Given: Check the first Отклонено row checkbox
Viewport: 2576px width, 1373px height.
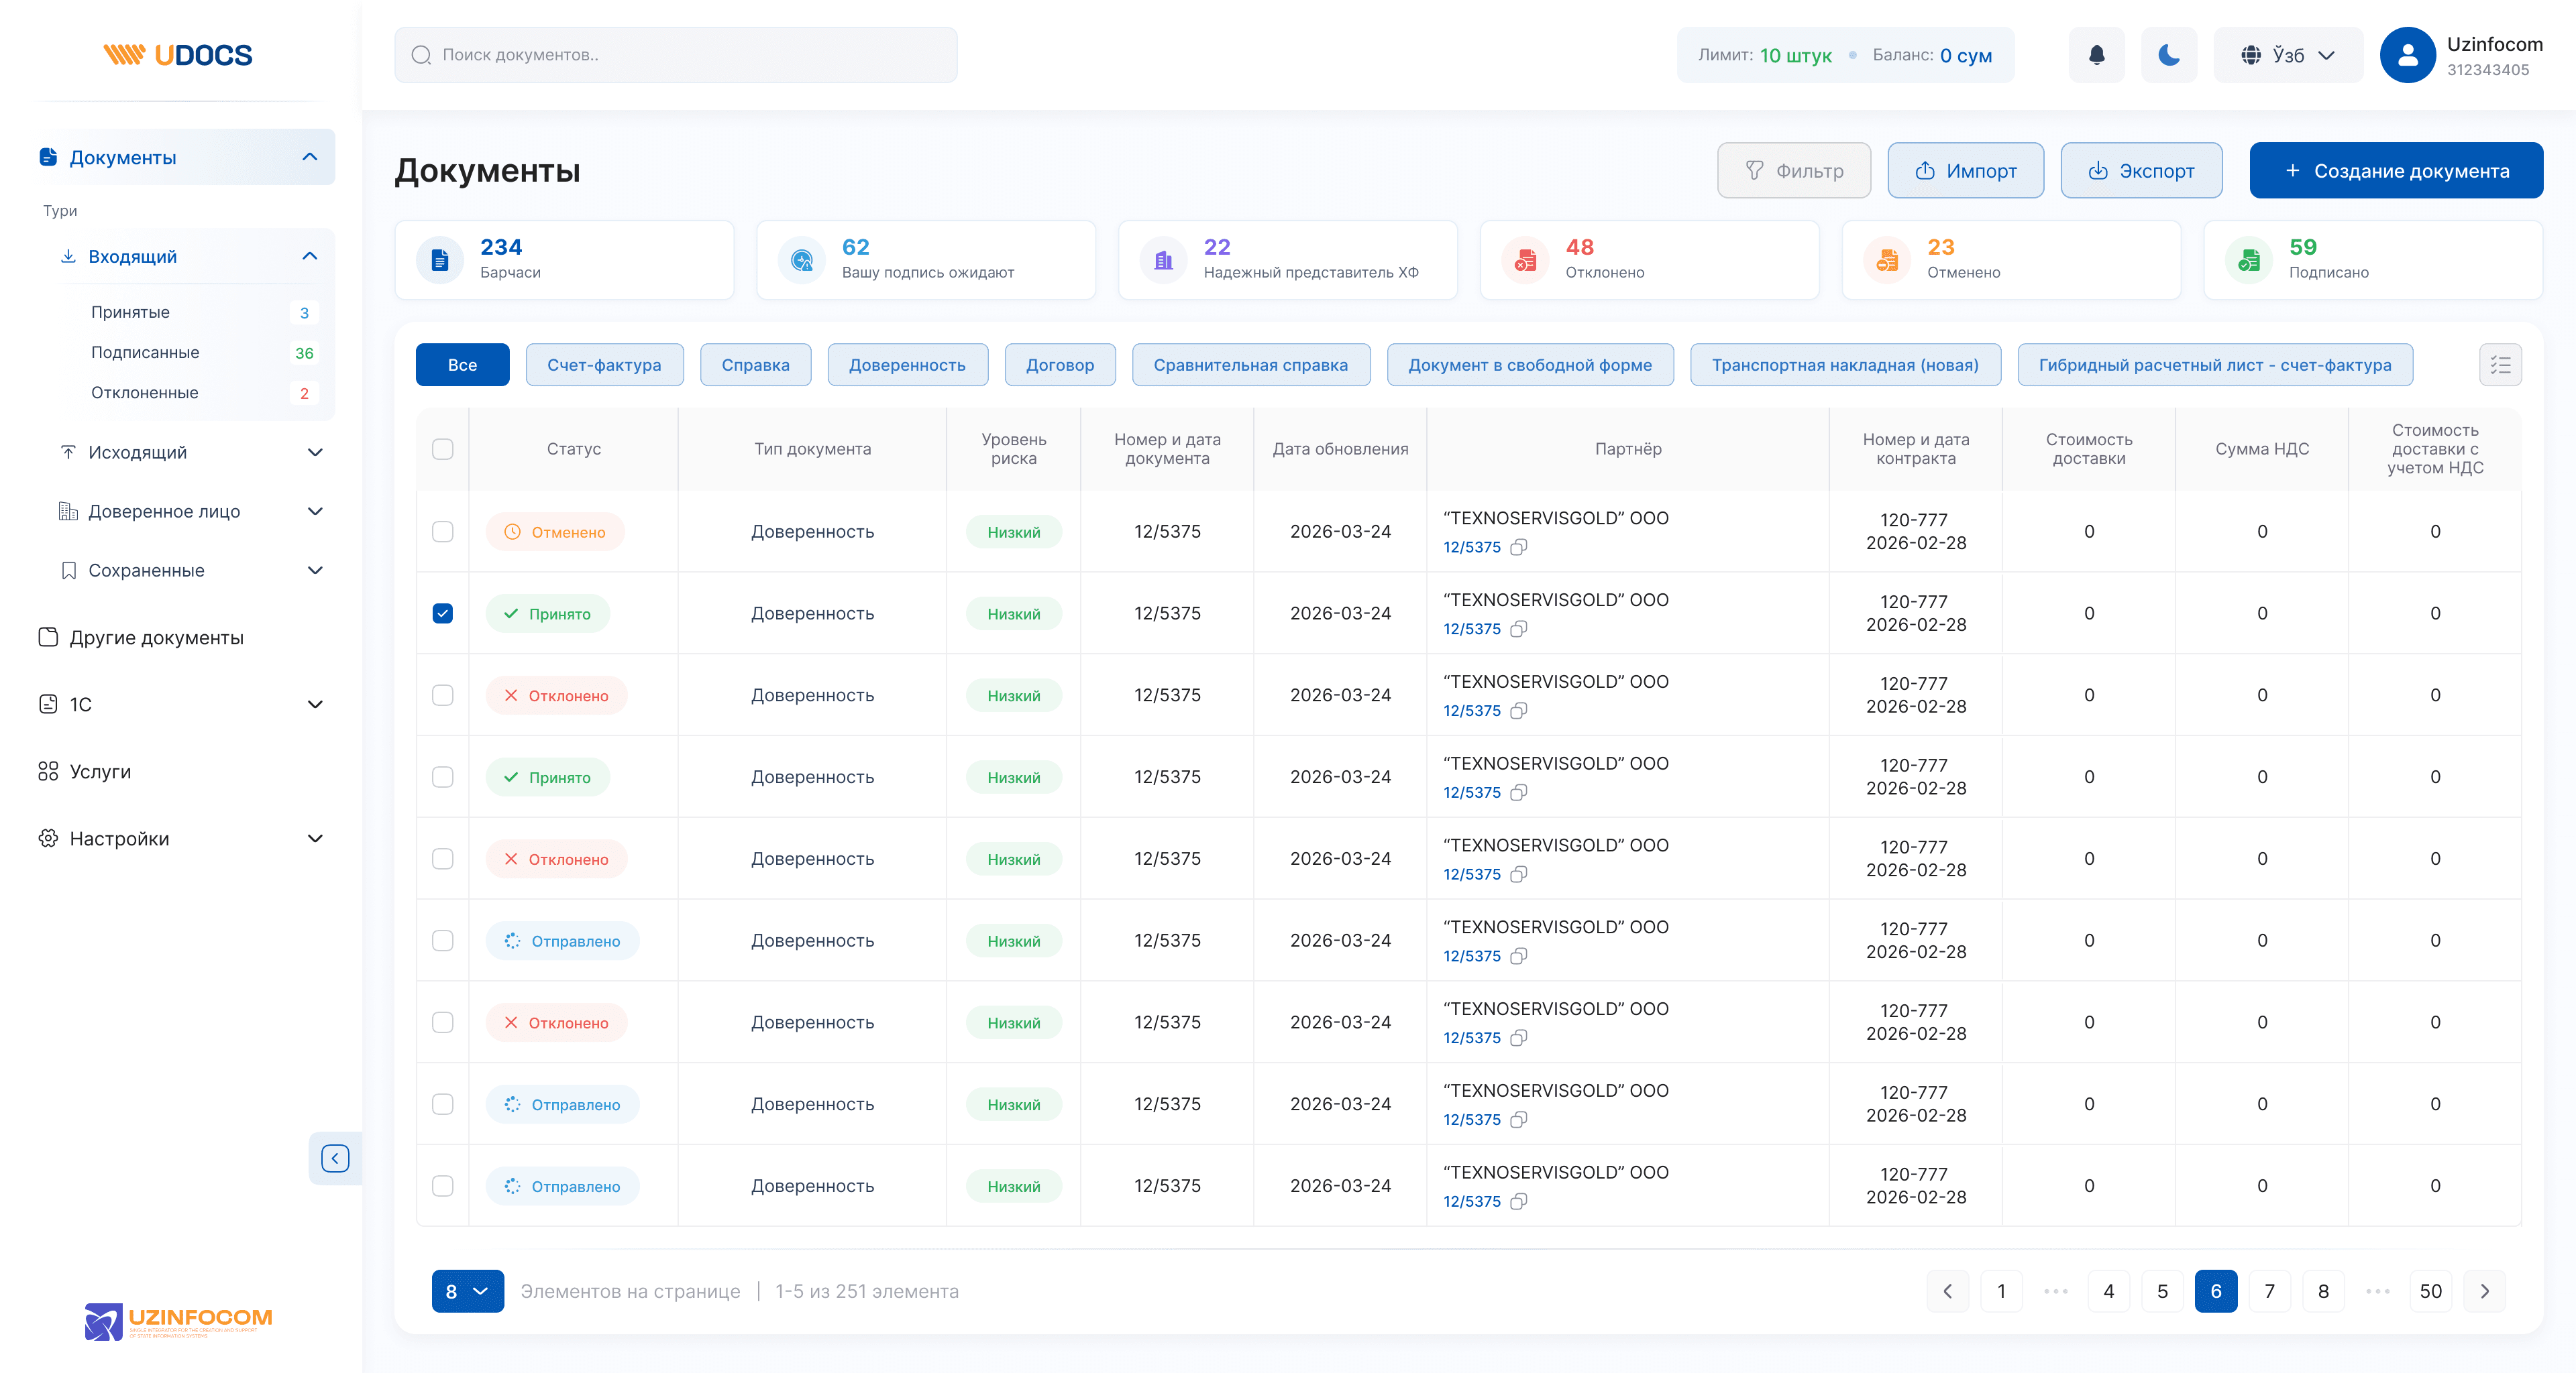Looking at the screenshot, I should [442, 695].
